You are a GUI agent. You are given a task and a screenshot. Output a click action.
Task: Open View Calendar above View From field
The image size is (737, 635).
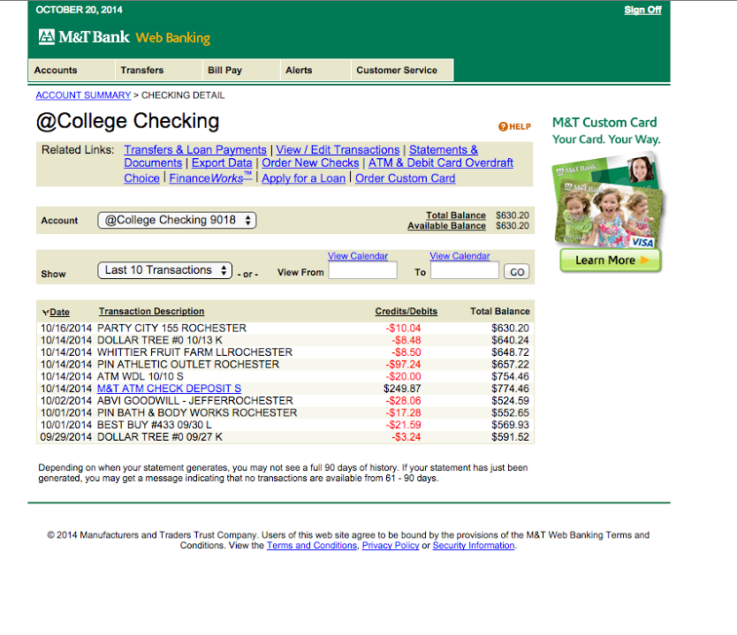tap(358, 256)
